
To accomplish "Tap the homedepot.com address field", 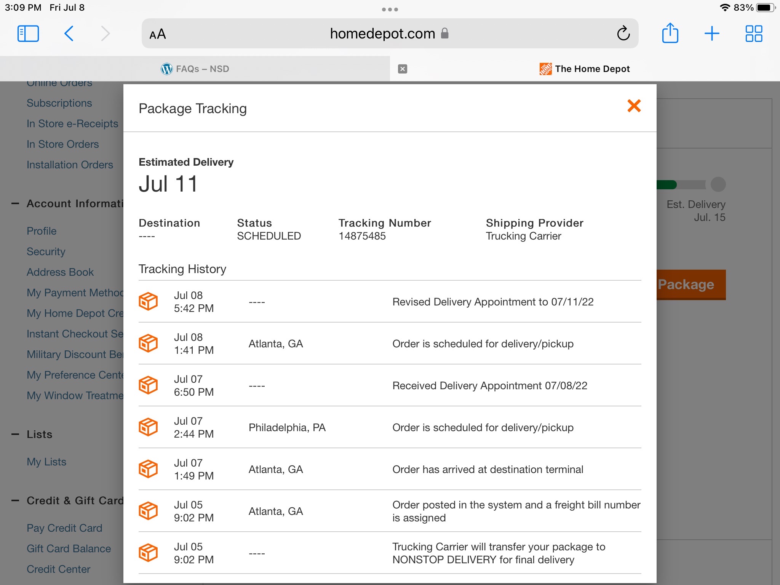I will [382, 34].
